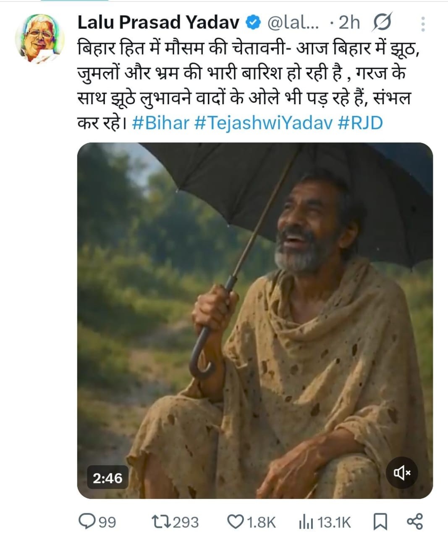Click the 2:46 video duration badge
Viewport: 448px width, 538px height.
[107, 478]
